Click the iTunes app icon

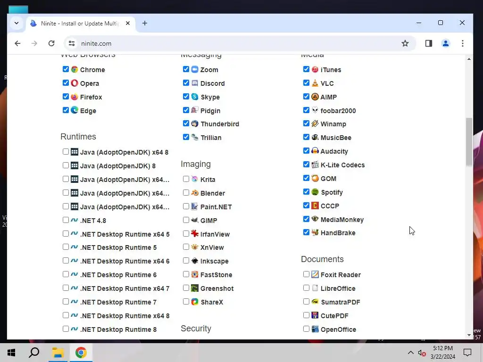[315, 70]
